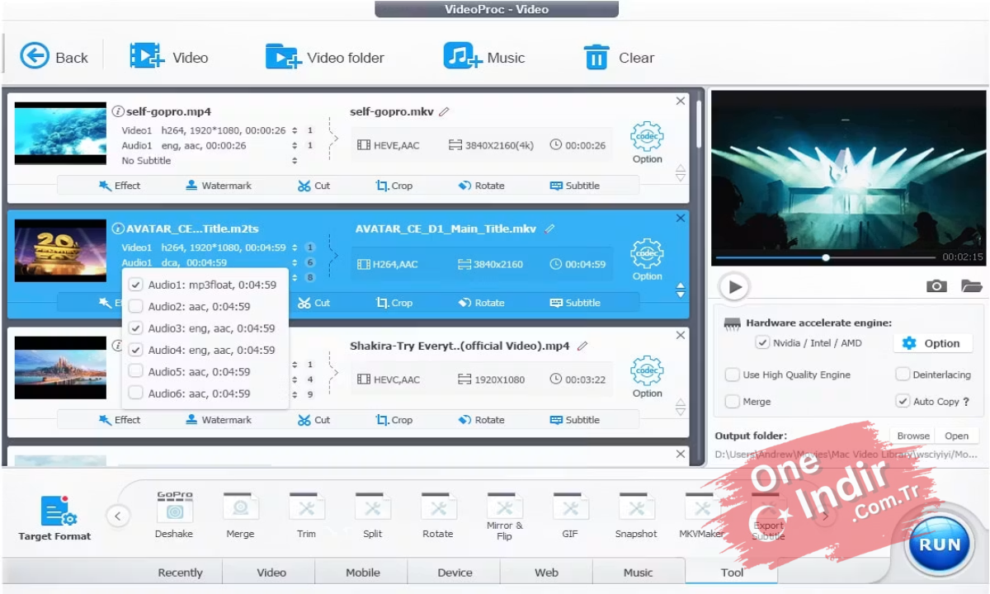Apply Effect to self-gopro.mp4
The width and height of the screenshot is (990, 594).
point(120,186)
